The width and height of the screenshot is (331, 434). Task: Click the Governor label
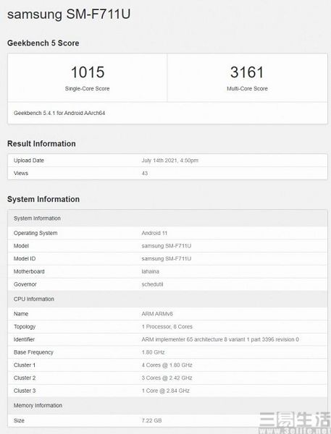coord(25,284)
